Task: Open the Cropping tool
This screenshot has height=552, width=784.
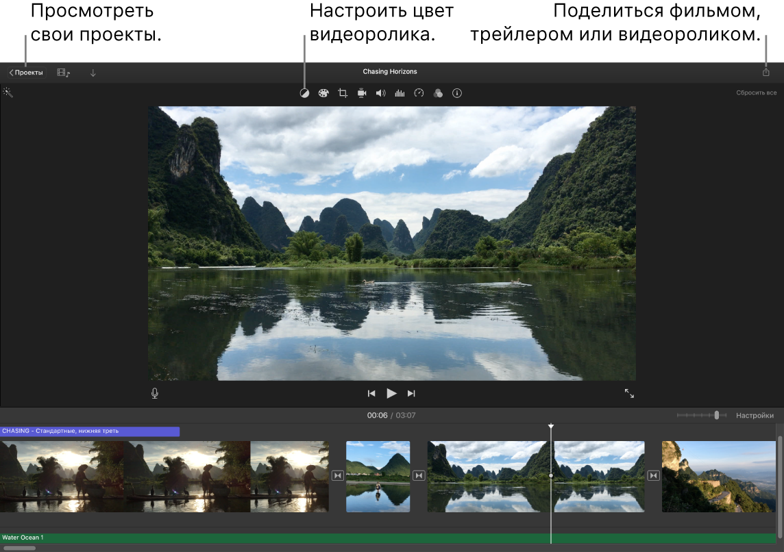Action: 343,93
